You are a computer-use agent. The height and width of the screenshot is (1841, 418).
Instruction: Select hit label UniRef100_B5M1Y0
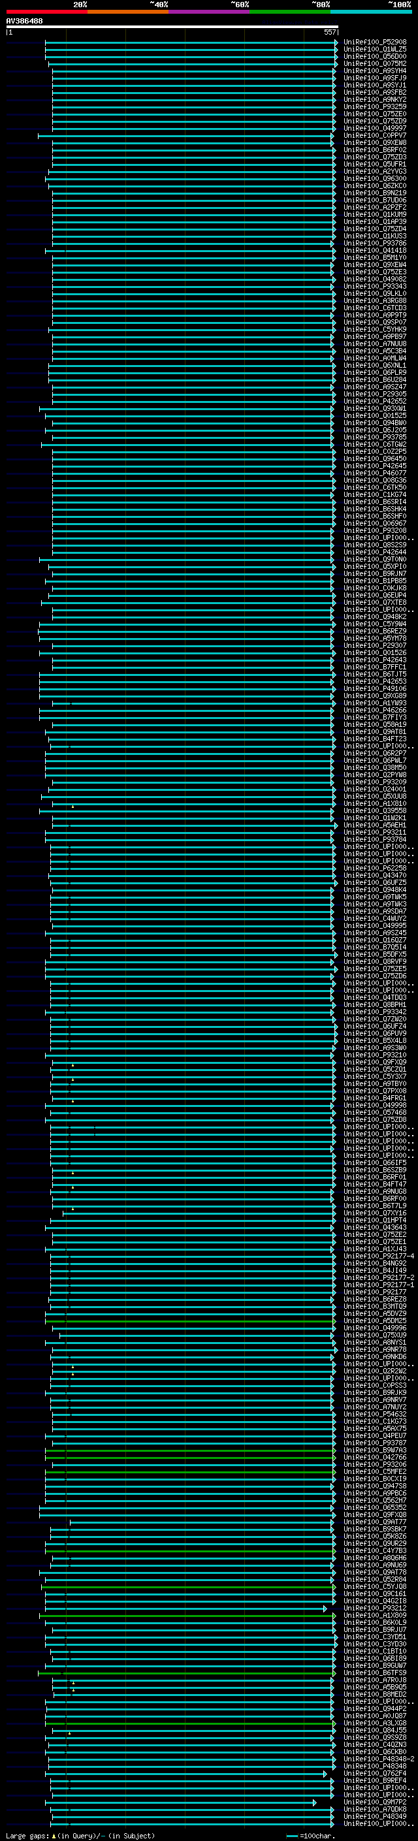coord(374,257)
